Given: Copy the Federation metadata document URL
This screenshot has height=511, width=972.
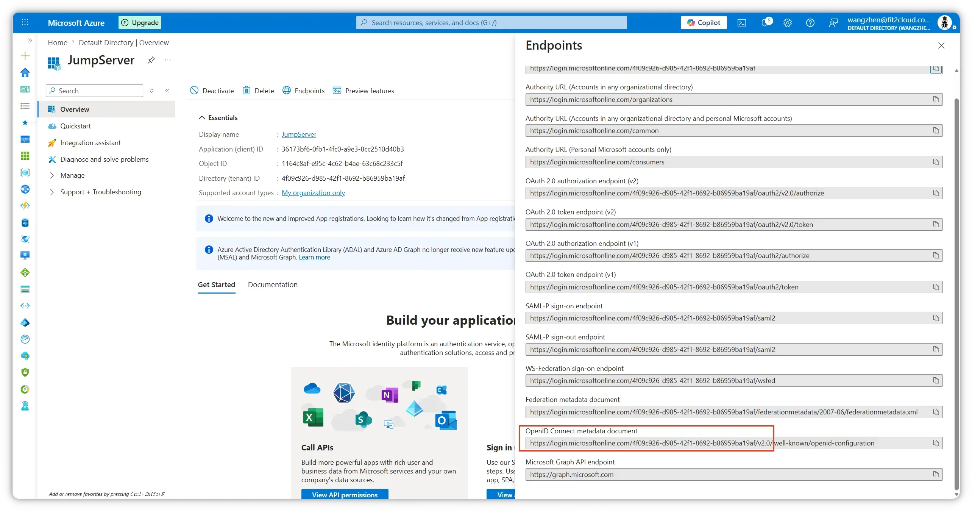Looking at the screenshot, I should pos(936,412).
